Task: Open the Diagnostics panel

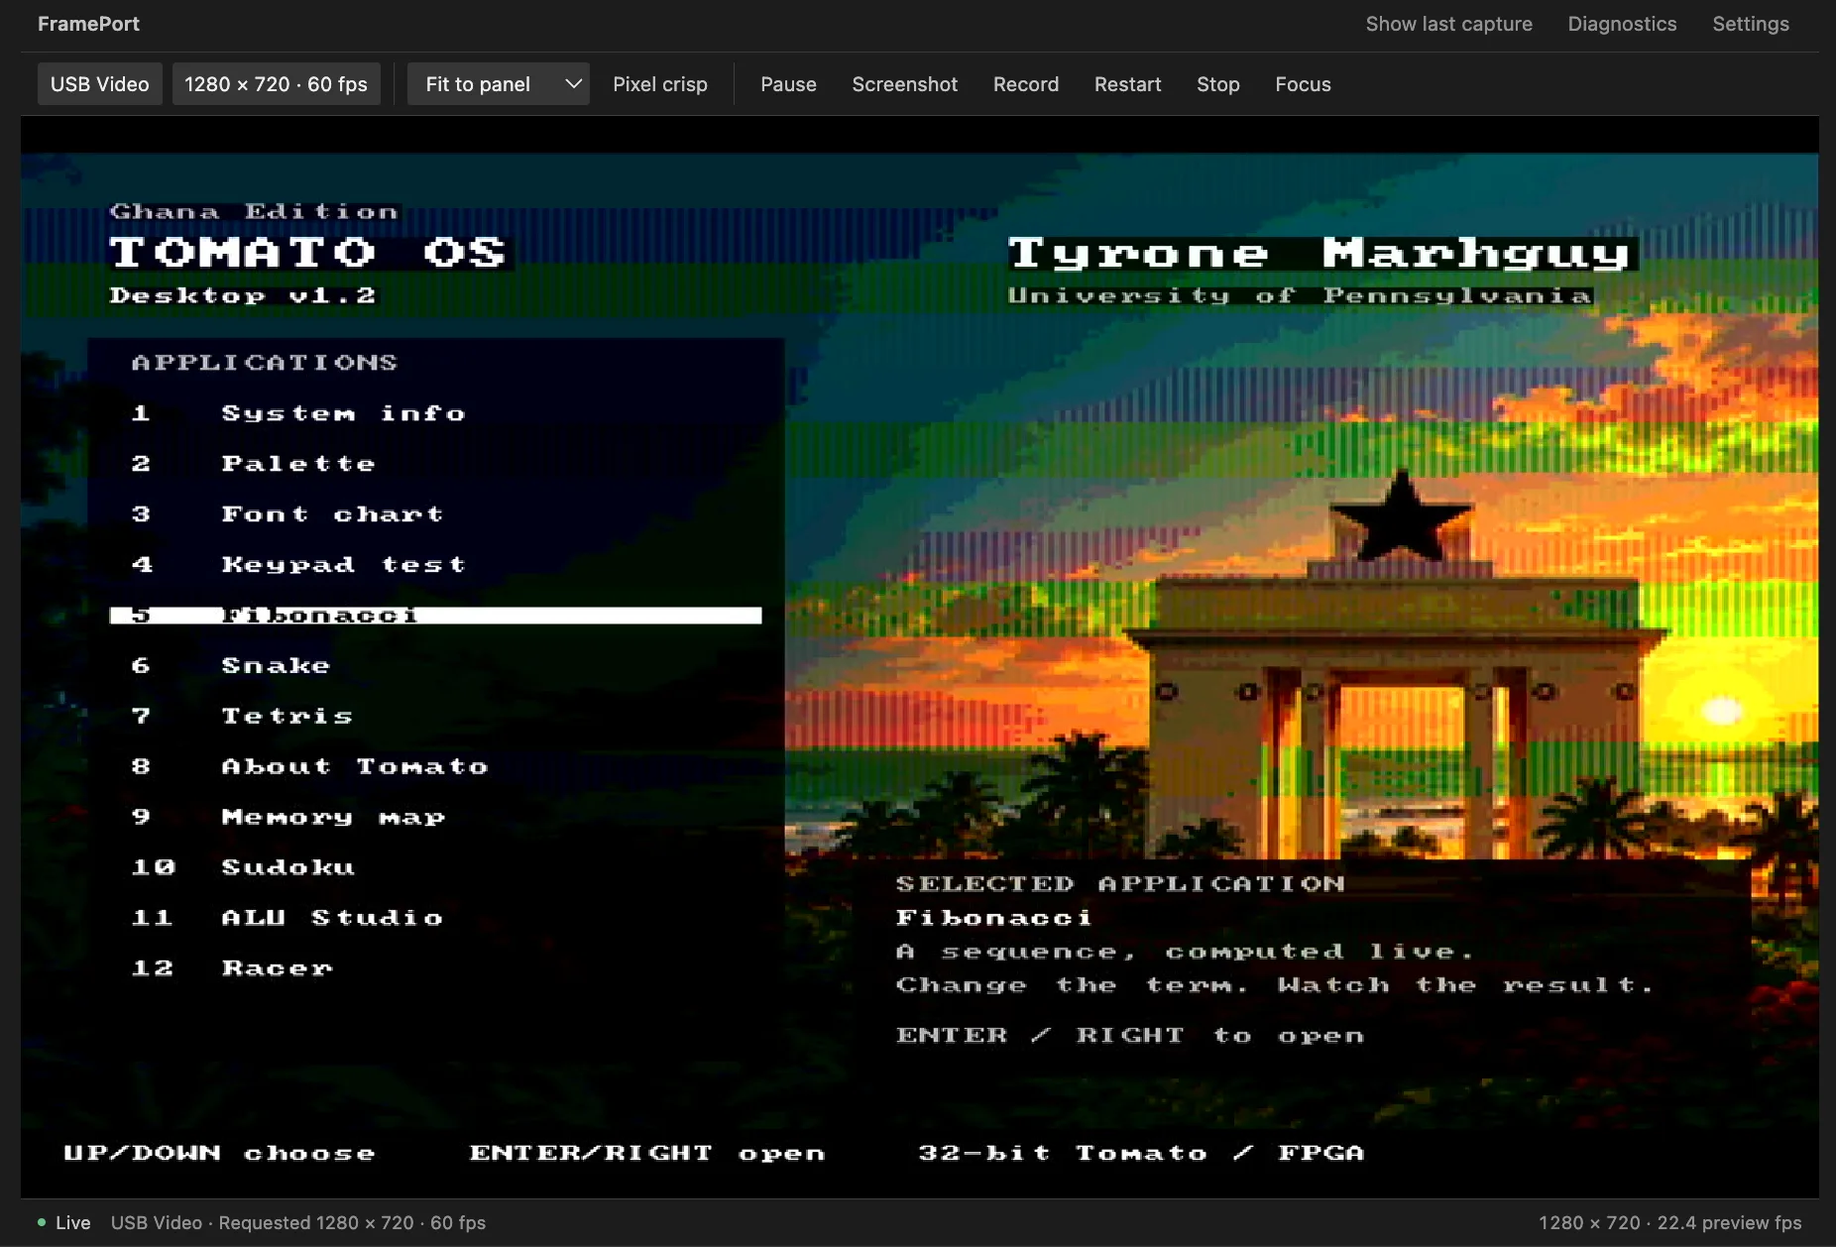Action: pyautogui.click(x=1622, y=24)
